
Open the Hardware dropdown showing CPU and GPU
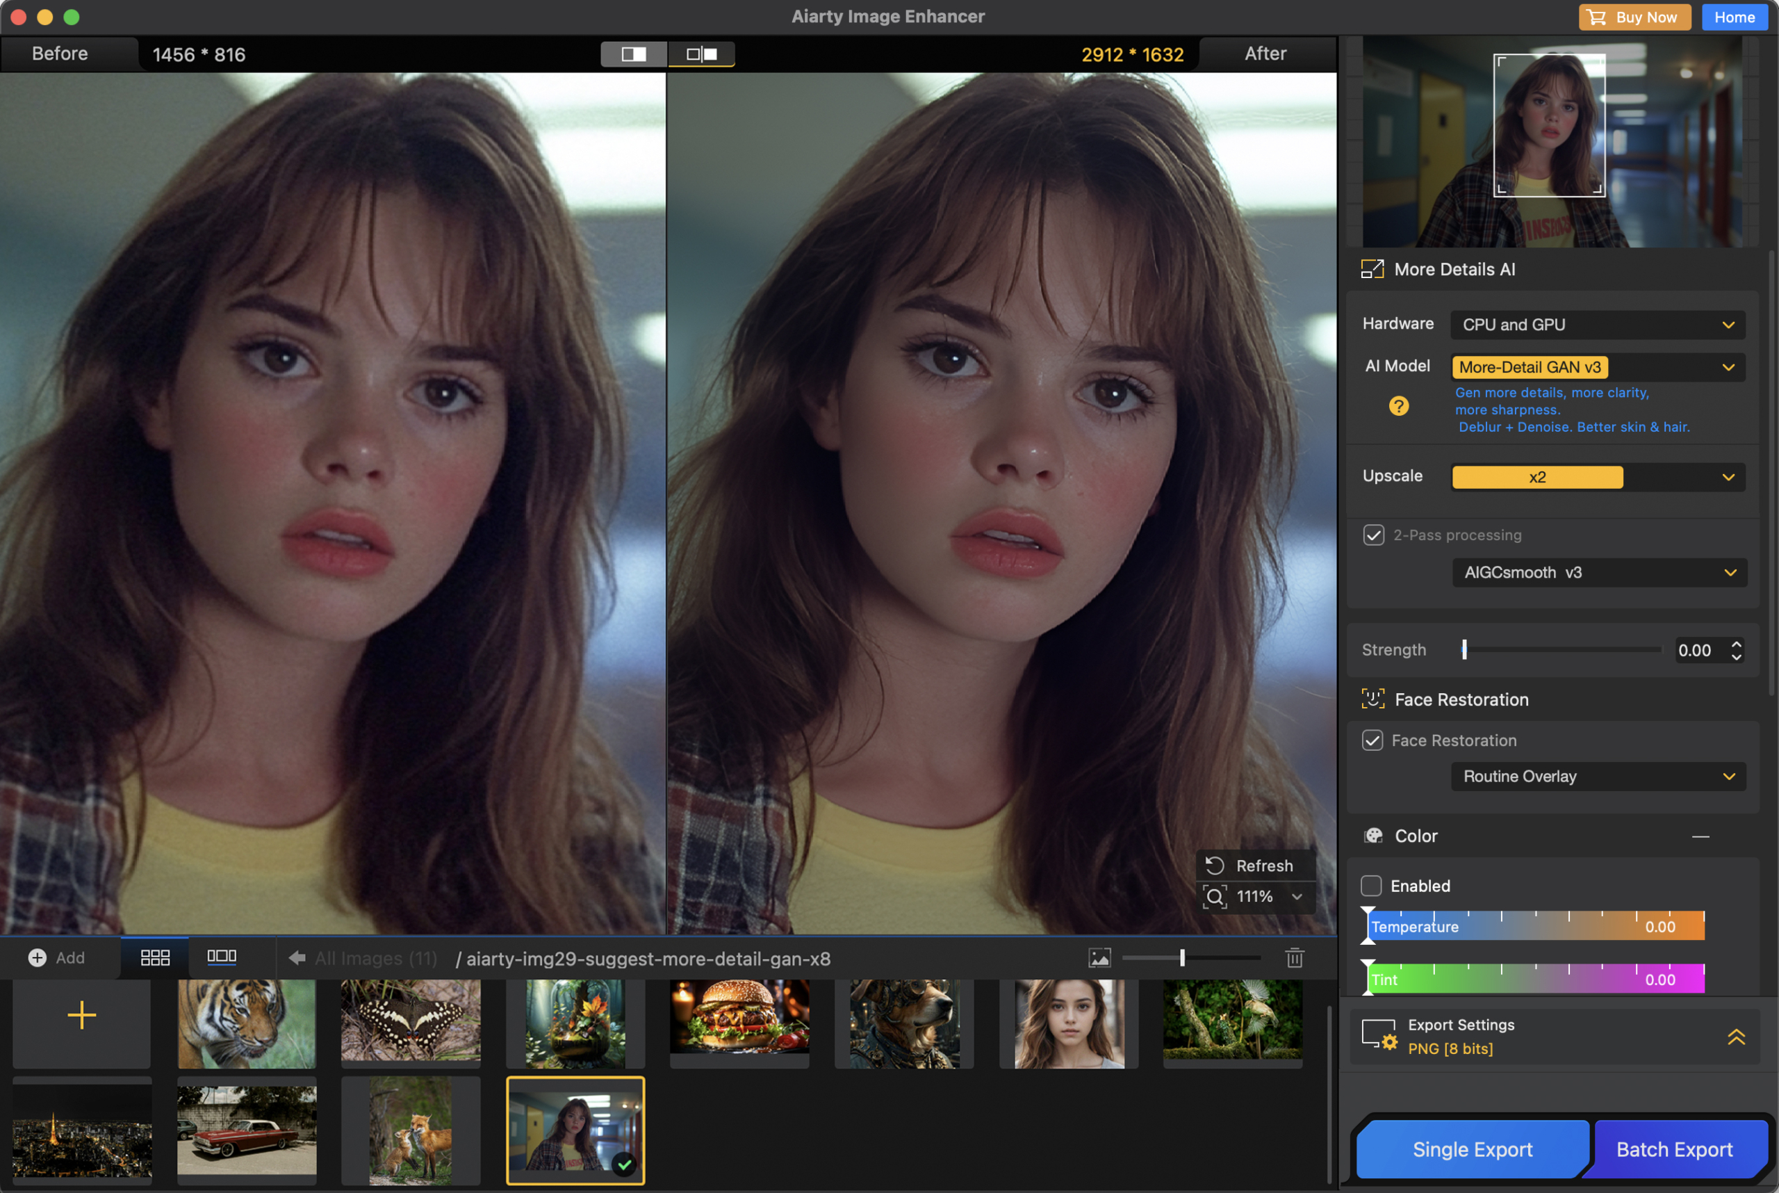[x=1596, y=324]
